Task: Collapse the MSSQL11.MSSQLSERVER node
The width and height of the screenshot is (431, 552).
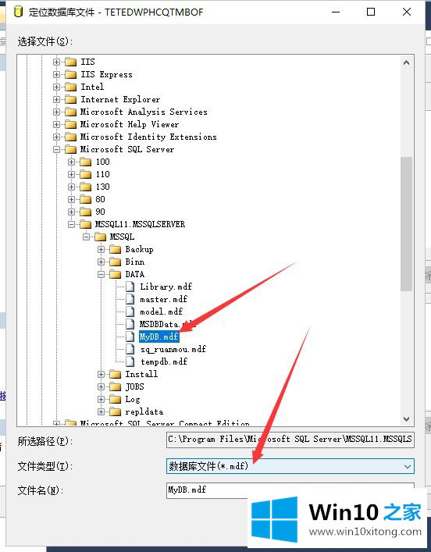Action: [x=72, y=224]
